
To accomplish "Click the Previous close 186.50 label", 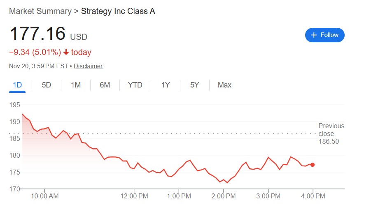I will [x=331, y=133].
